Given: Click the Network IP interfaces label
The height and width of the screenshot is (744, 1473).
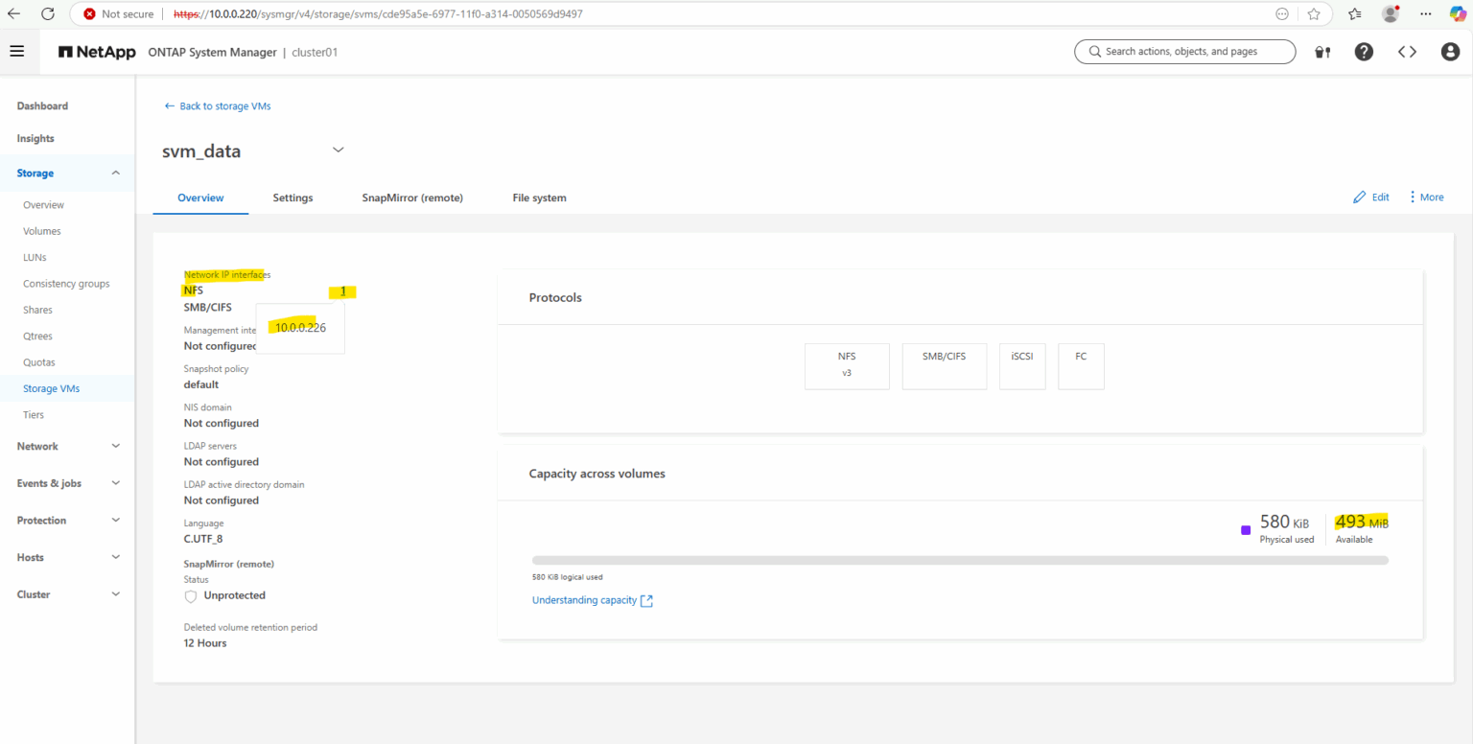Looking at the screenshot, I should (227, 275).
